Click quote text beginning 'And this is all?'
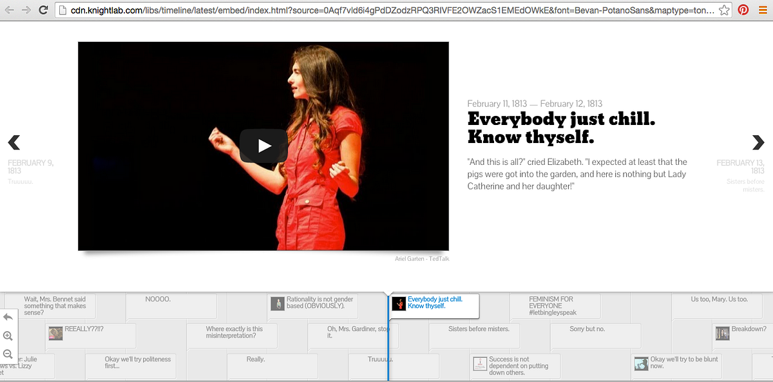 pos(578,174)
